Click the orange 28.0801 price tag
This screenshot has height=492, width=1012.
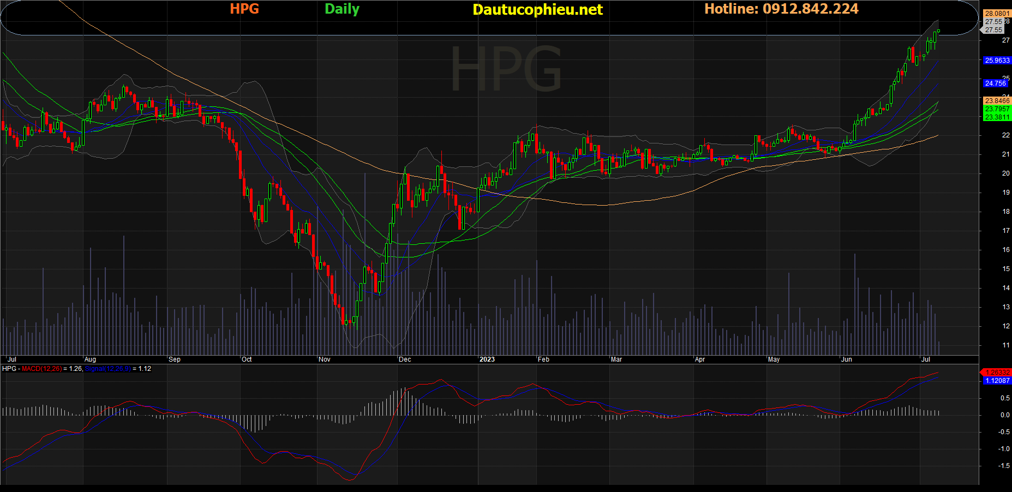click(x=997, y=14)
